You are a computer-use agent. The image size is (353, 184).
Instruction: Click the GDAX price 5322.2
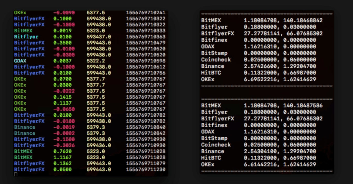click(x=96, y=61)
